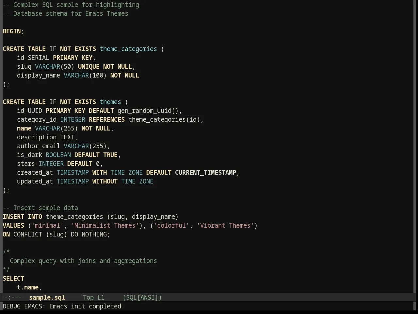418x314 pixels.
Task: Click VARCHAR(100) on display_name line
Action: pos(85,75)
